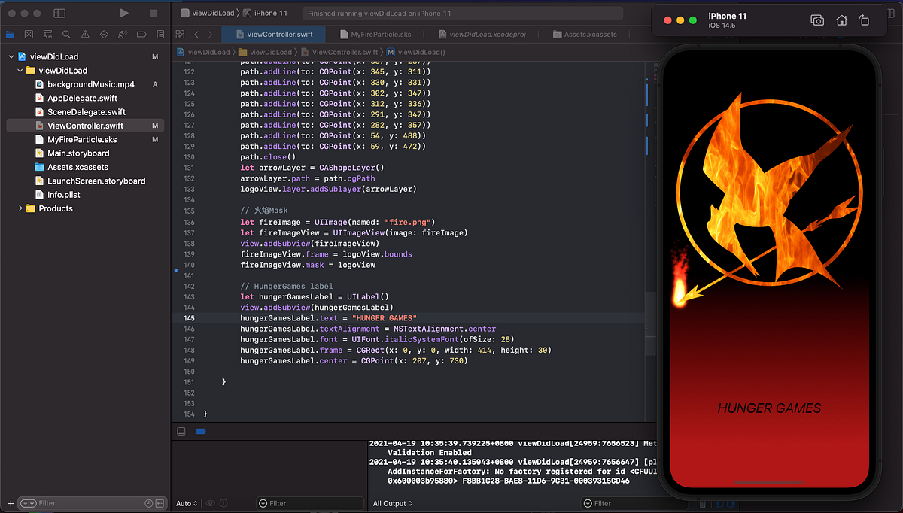Collapse the viewDidLoad project root disclosure triangle

(11, 56)
